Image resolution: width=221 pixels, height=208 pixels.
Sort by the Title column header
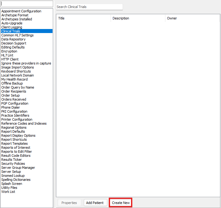pyautogui.click(x=83, y=18)
